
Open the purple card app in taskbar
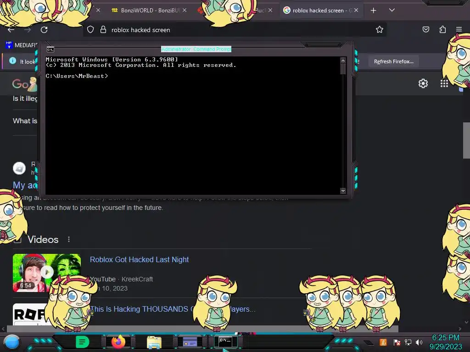coord(190,341)
